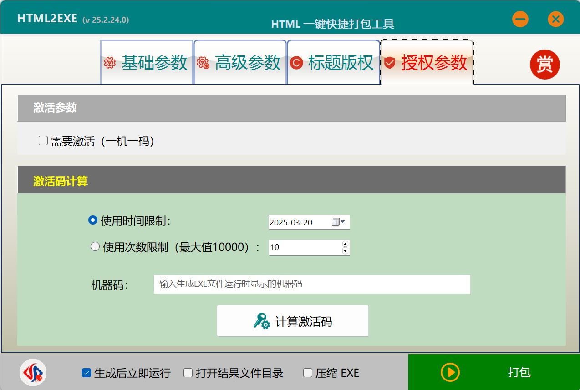This screenshot has height=390, width=580.
Task: Select 使用时间限制 radio button
Action: tap(93, 220)
